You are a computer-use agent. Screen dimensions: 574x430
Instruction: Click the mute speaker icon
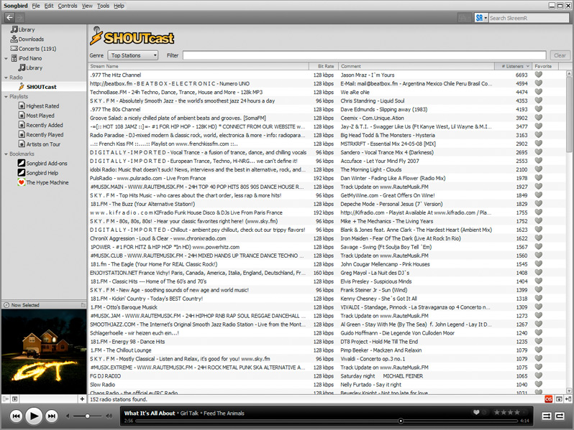click(x=68, y=416)
